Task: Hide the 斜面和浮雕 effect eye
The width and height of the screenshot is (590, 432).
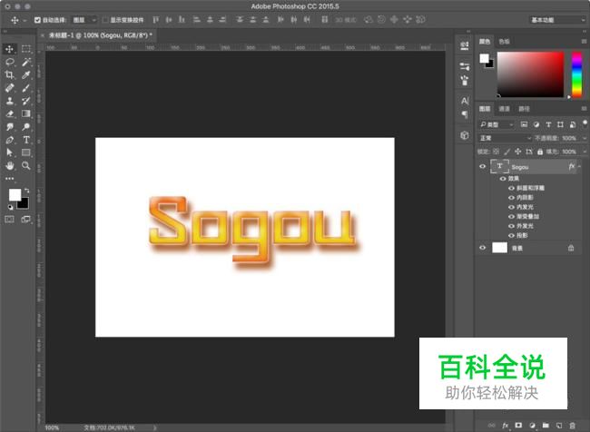Action: pos(511,188)
